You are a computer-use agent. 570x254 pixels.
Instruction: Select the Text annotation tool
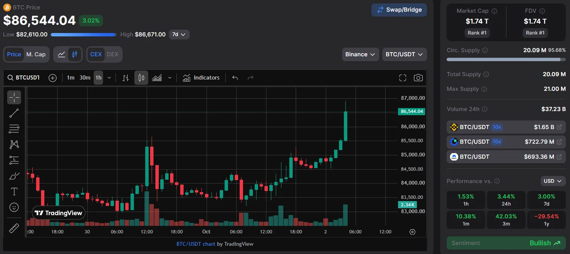point(14,191)
